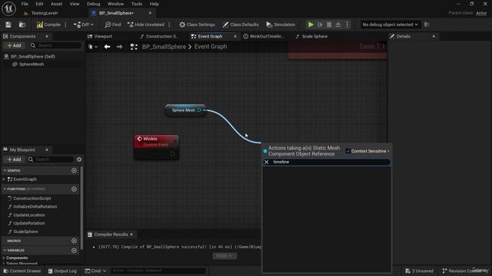
Task: Toggle Hide Unrelated nodes
Action: pyautogui.click(x=146, y=25)
